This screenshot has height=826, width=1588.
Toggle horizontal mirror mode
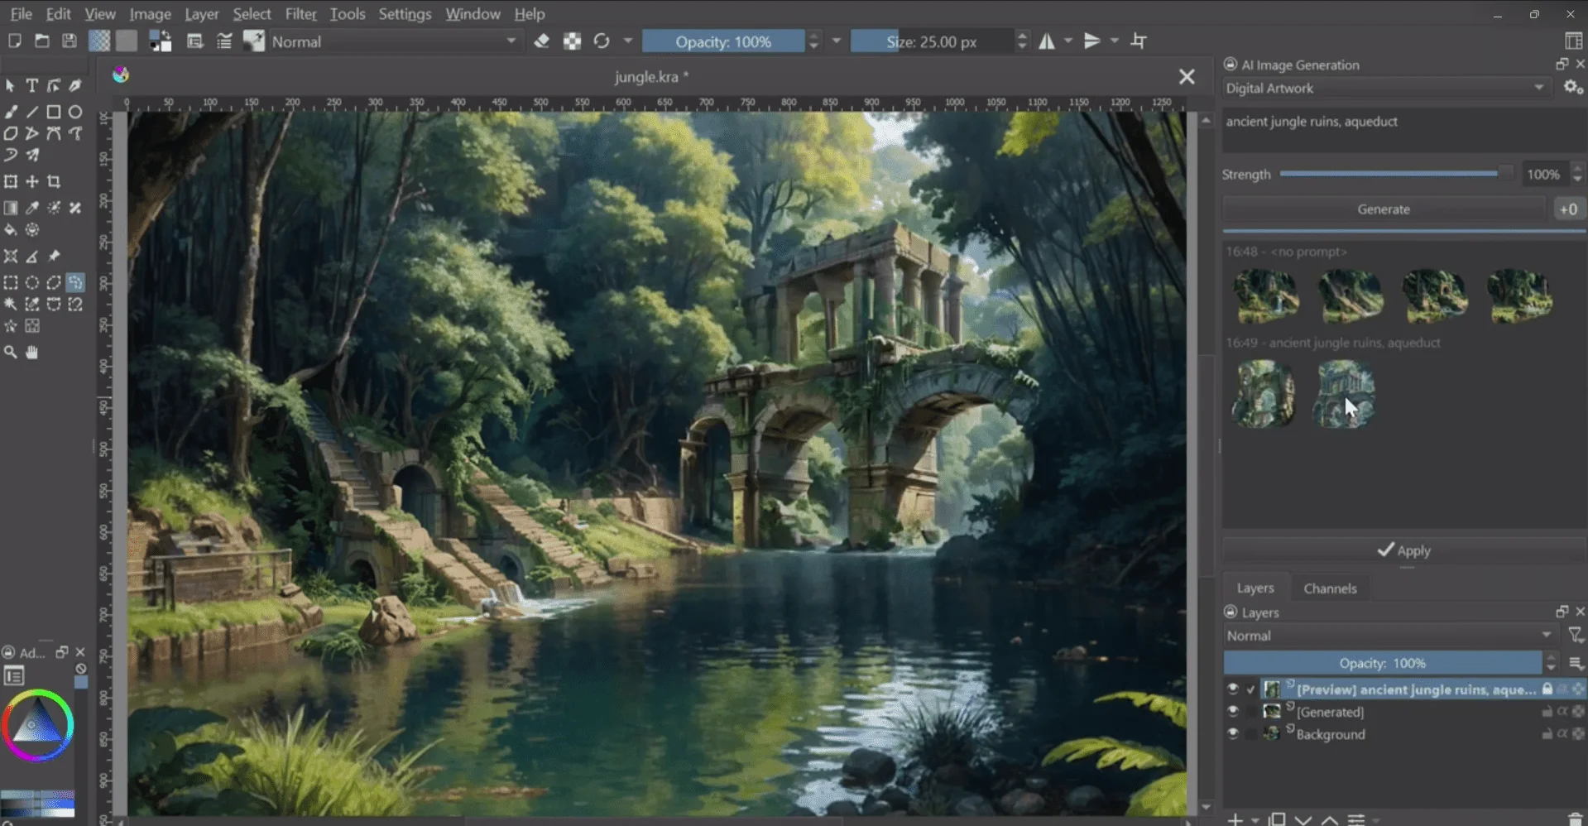(x=1047, y=41)
